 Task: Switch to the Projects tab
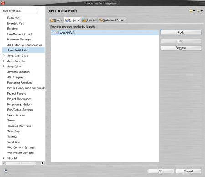click(x=72, y=20)
